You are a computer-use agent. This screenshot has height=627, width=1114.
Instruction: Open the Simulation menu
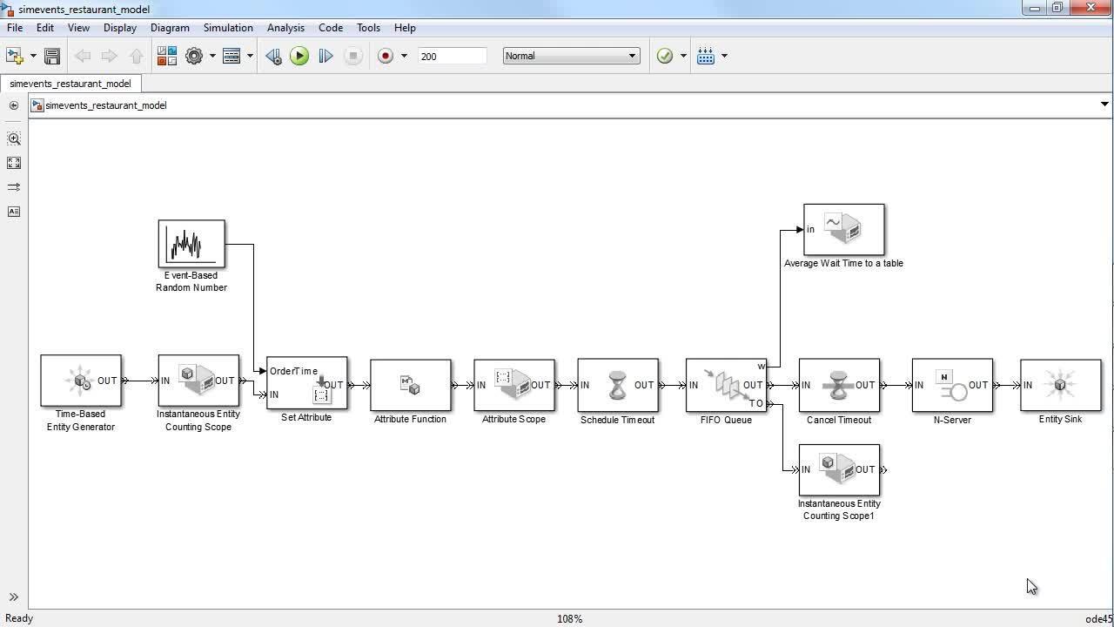click(x=228, y=28)
